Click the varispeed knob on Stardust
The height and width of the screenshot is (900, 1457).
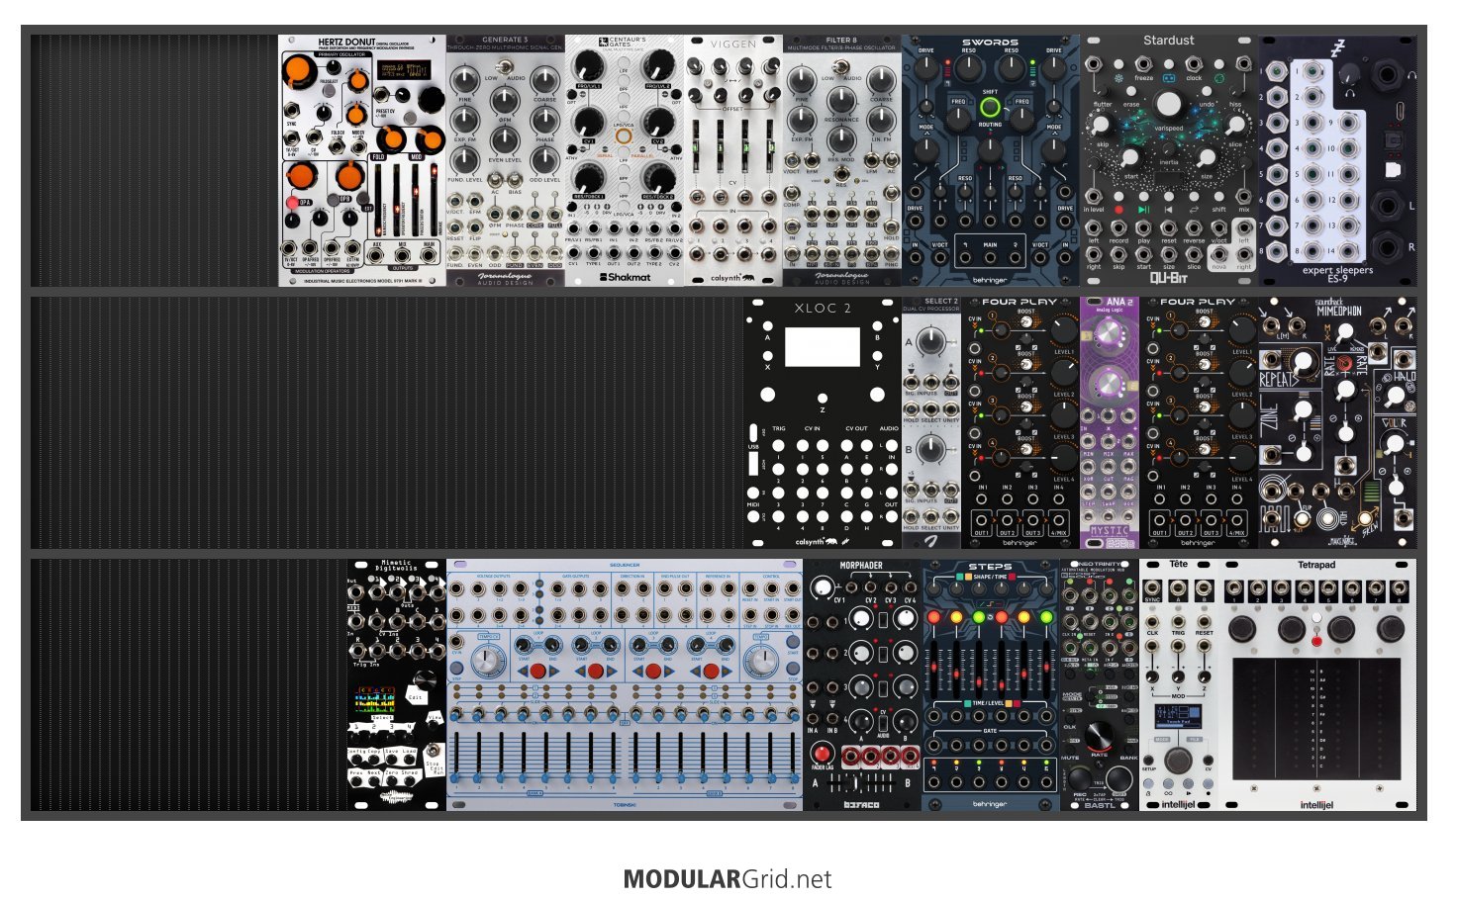[1169, 105]
